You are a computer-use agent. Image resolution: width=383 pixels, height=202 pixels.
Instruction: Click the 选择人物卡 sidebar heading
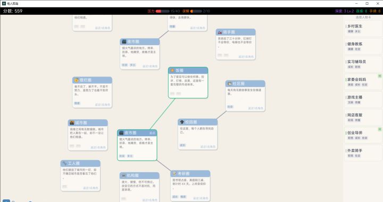(x=363, y=17)
